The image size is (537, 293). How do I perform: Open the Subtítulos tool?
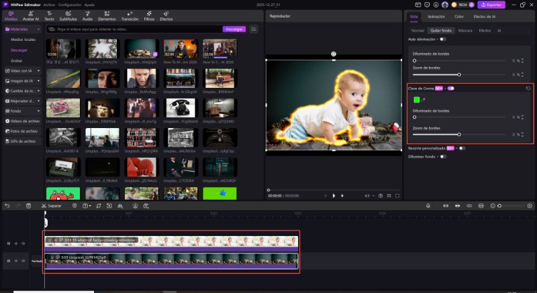(68, 15)
